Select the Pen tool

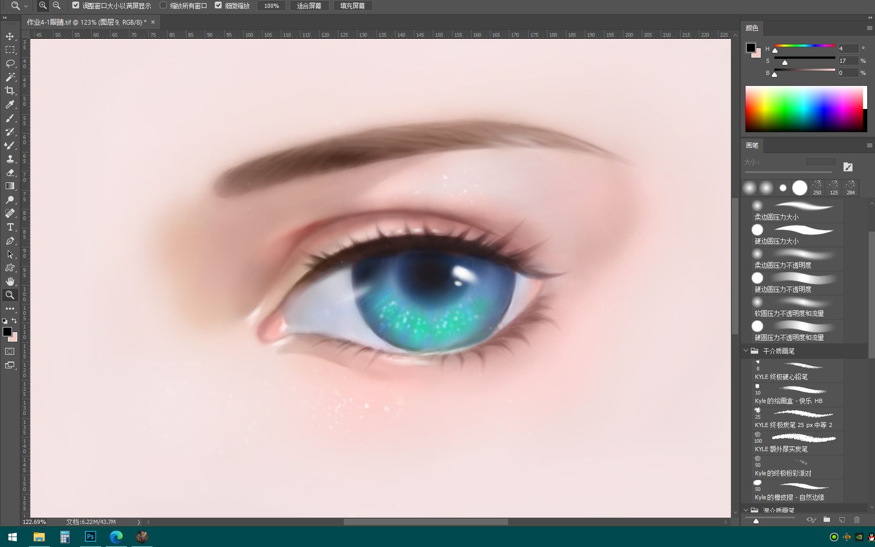pos(10,240)
